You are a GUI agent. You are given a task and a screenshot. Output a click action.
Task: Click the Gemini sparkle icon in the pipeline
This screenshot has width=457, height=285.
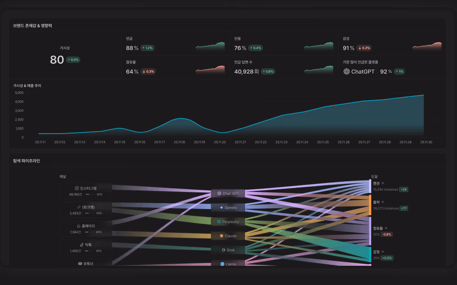[x=221, y=207]
